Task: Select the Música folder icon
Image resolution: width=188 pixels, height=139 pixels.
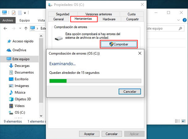Action: coord(11,92)
